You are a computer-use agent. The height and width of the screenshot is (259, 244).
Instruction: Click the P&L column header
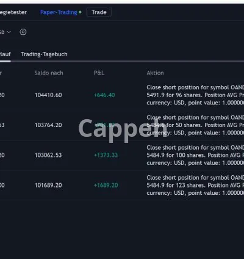tap(99, 73)
